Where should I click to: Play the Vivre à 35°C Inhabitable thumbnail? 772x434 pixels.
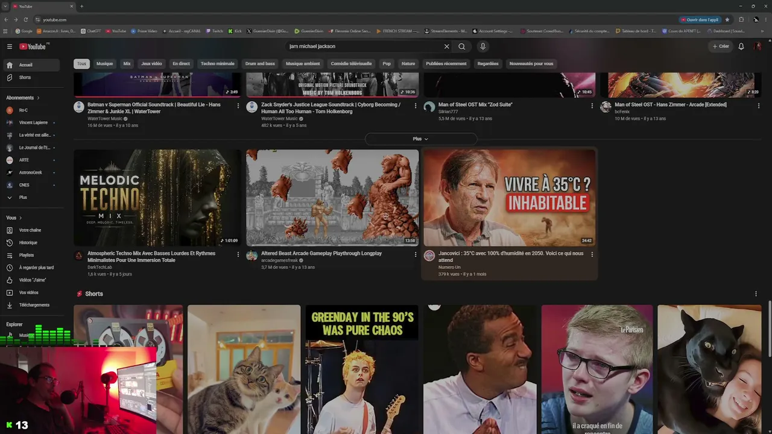[510, 198]
